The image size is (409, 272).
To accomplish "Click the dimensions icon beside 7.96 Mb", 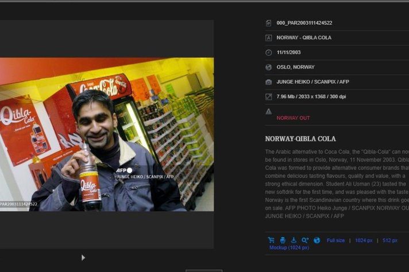I will (x=268, y=96).
